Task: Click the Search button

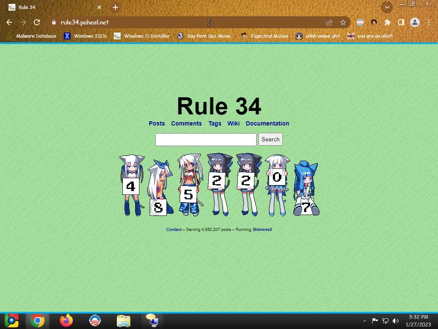Action: click(270, 139)
